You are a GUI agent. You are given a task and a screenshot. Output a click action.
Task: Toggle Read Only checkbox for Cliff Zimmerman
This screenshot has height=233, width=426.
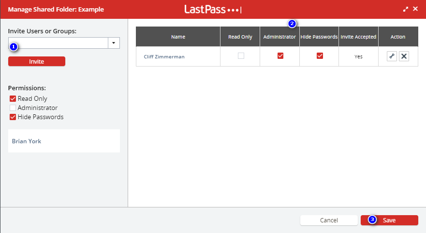pyautogui.click(x=241, y=56)
